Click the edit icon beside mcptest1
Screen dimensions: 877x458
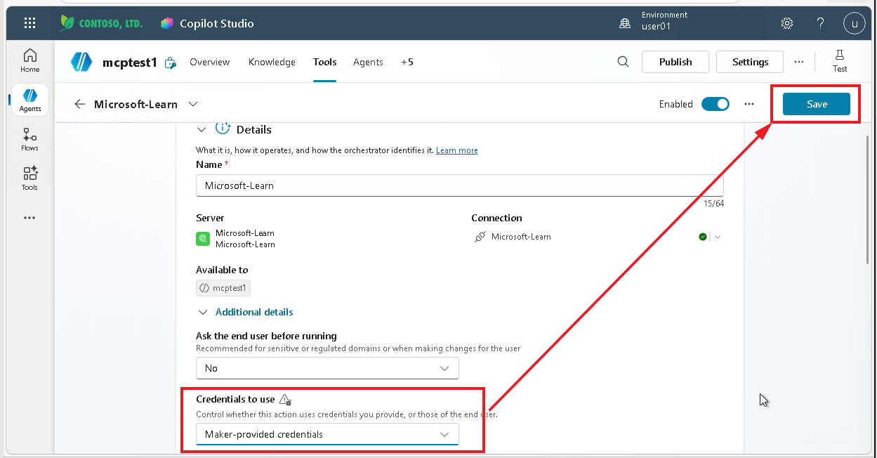click(x=170, y=63)
